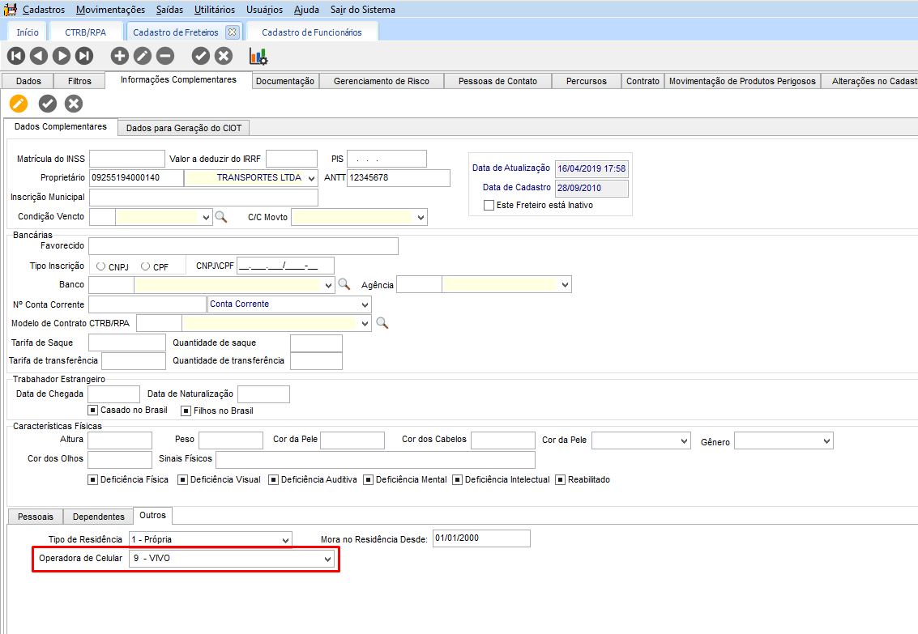This screenshot has height=634, width=918.
Task: Click the Favorecido input field
Action: tap(243, 246)
